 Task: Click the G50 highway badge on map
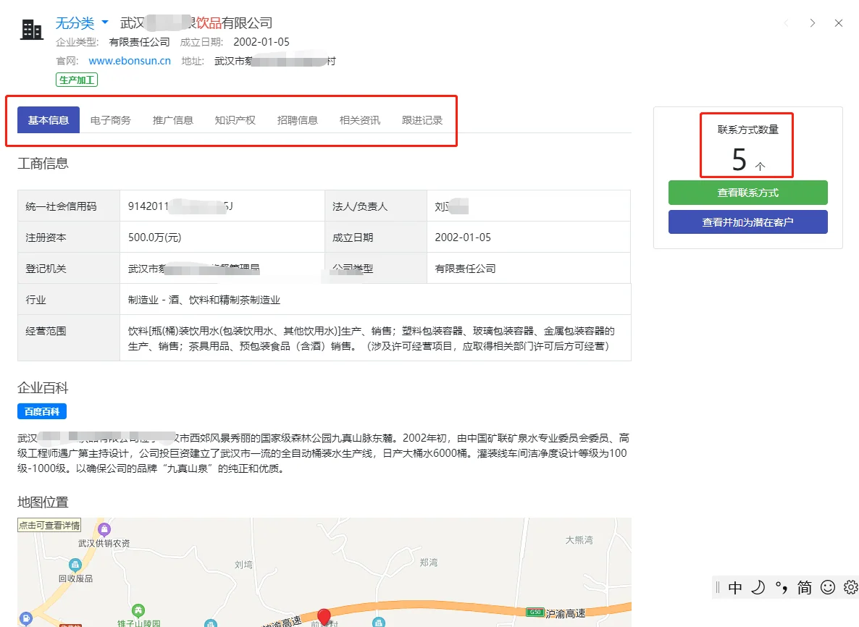pyautogui.click(x=535, y=612)
